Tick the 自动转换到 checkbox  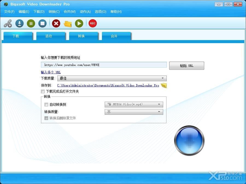pos(46,104)
